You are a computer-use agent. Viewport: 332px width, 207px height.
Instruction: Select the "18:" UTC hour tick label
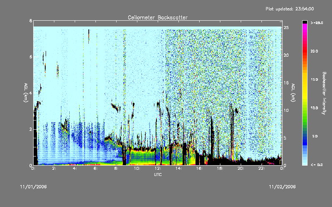(x=220, y=168)
